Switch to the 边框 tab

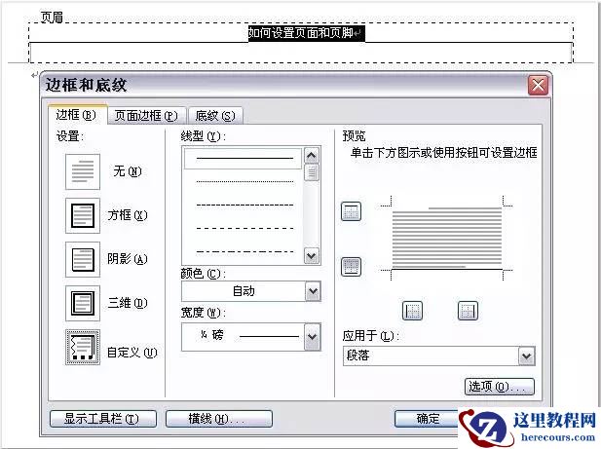(x=76, y=115)
